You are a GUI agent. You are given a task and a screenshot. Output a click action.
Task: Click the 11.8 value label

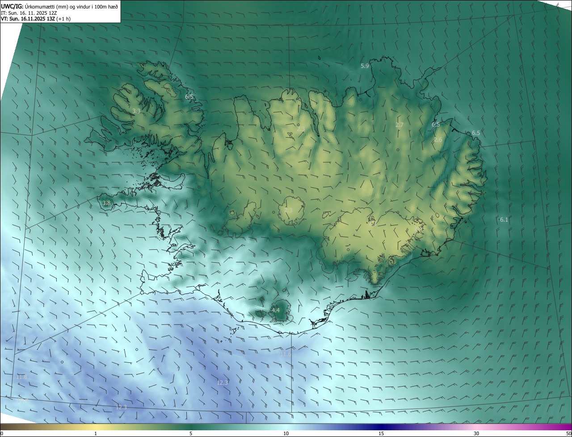(x=21, y=377)
